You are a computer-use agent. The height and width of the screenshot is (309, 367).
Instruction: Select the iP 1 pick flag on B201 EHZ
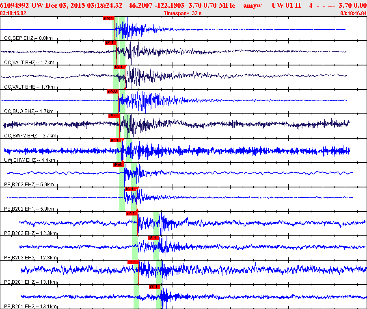(x=133, y=262)
